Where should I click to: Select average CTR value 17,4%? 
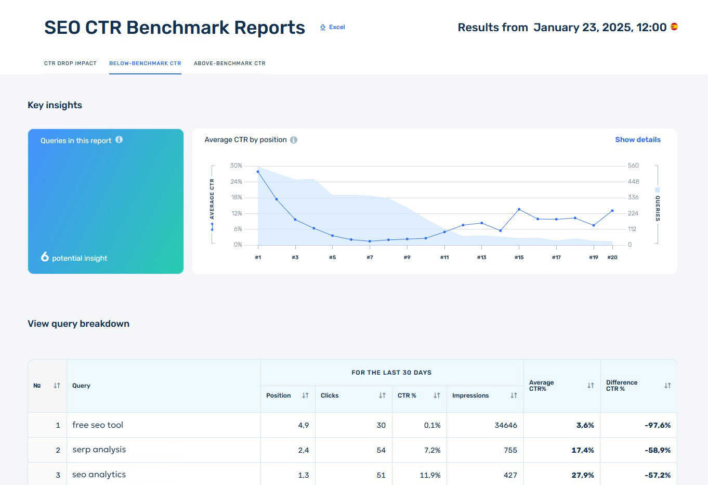point(583,450)
